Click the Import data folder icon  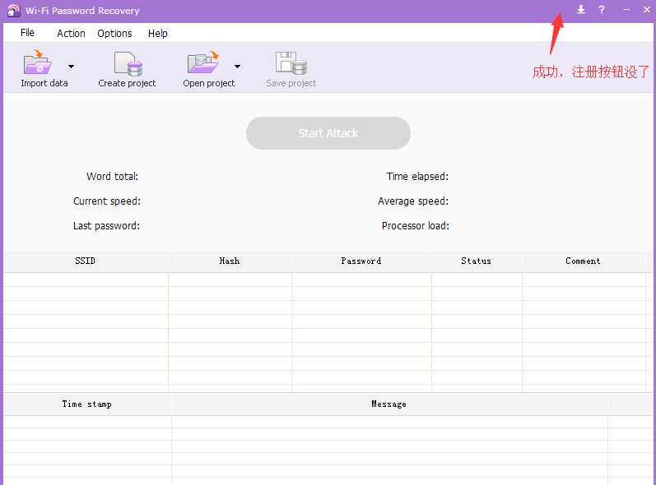click(37, 62)
